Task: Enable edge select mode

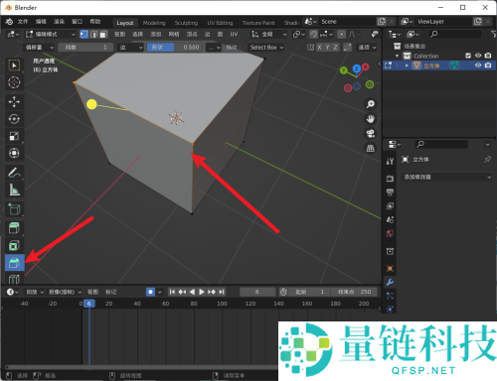Action: pos(93,34)
